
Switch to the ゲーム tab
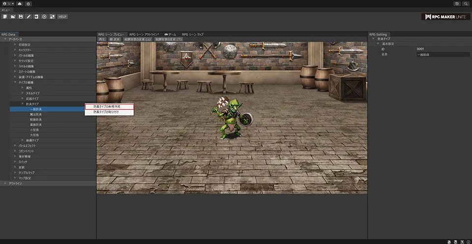170,34
